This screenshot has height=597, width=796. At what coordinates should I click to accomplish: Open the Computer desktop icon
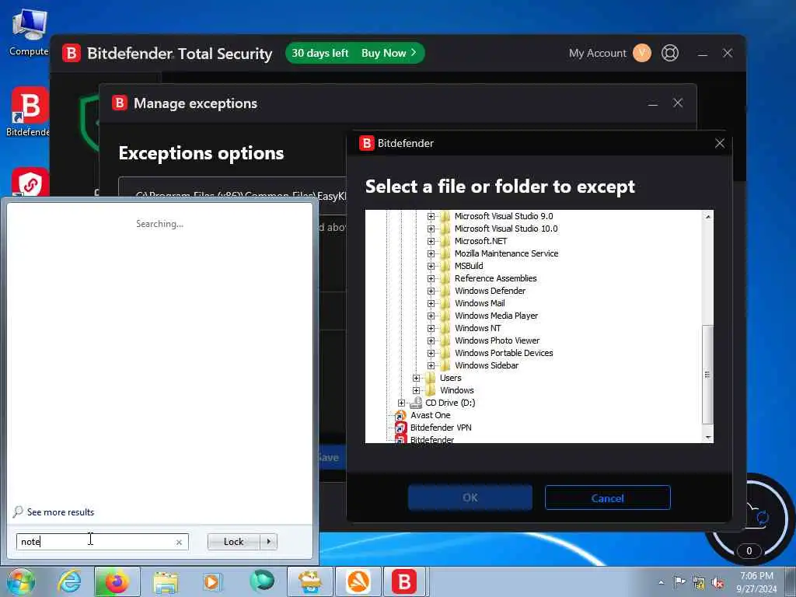tap(29, 31)
